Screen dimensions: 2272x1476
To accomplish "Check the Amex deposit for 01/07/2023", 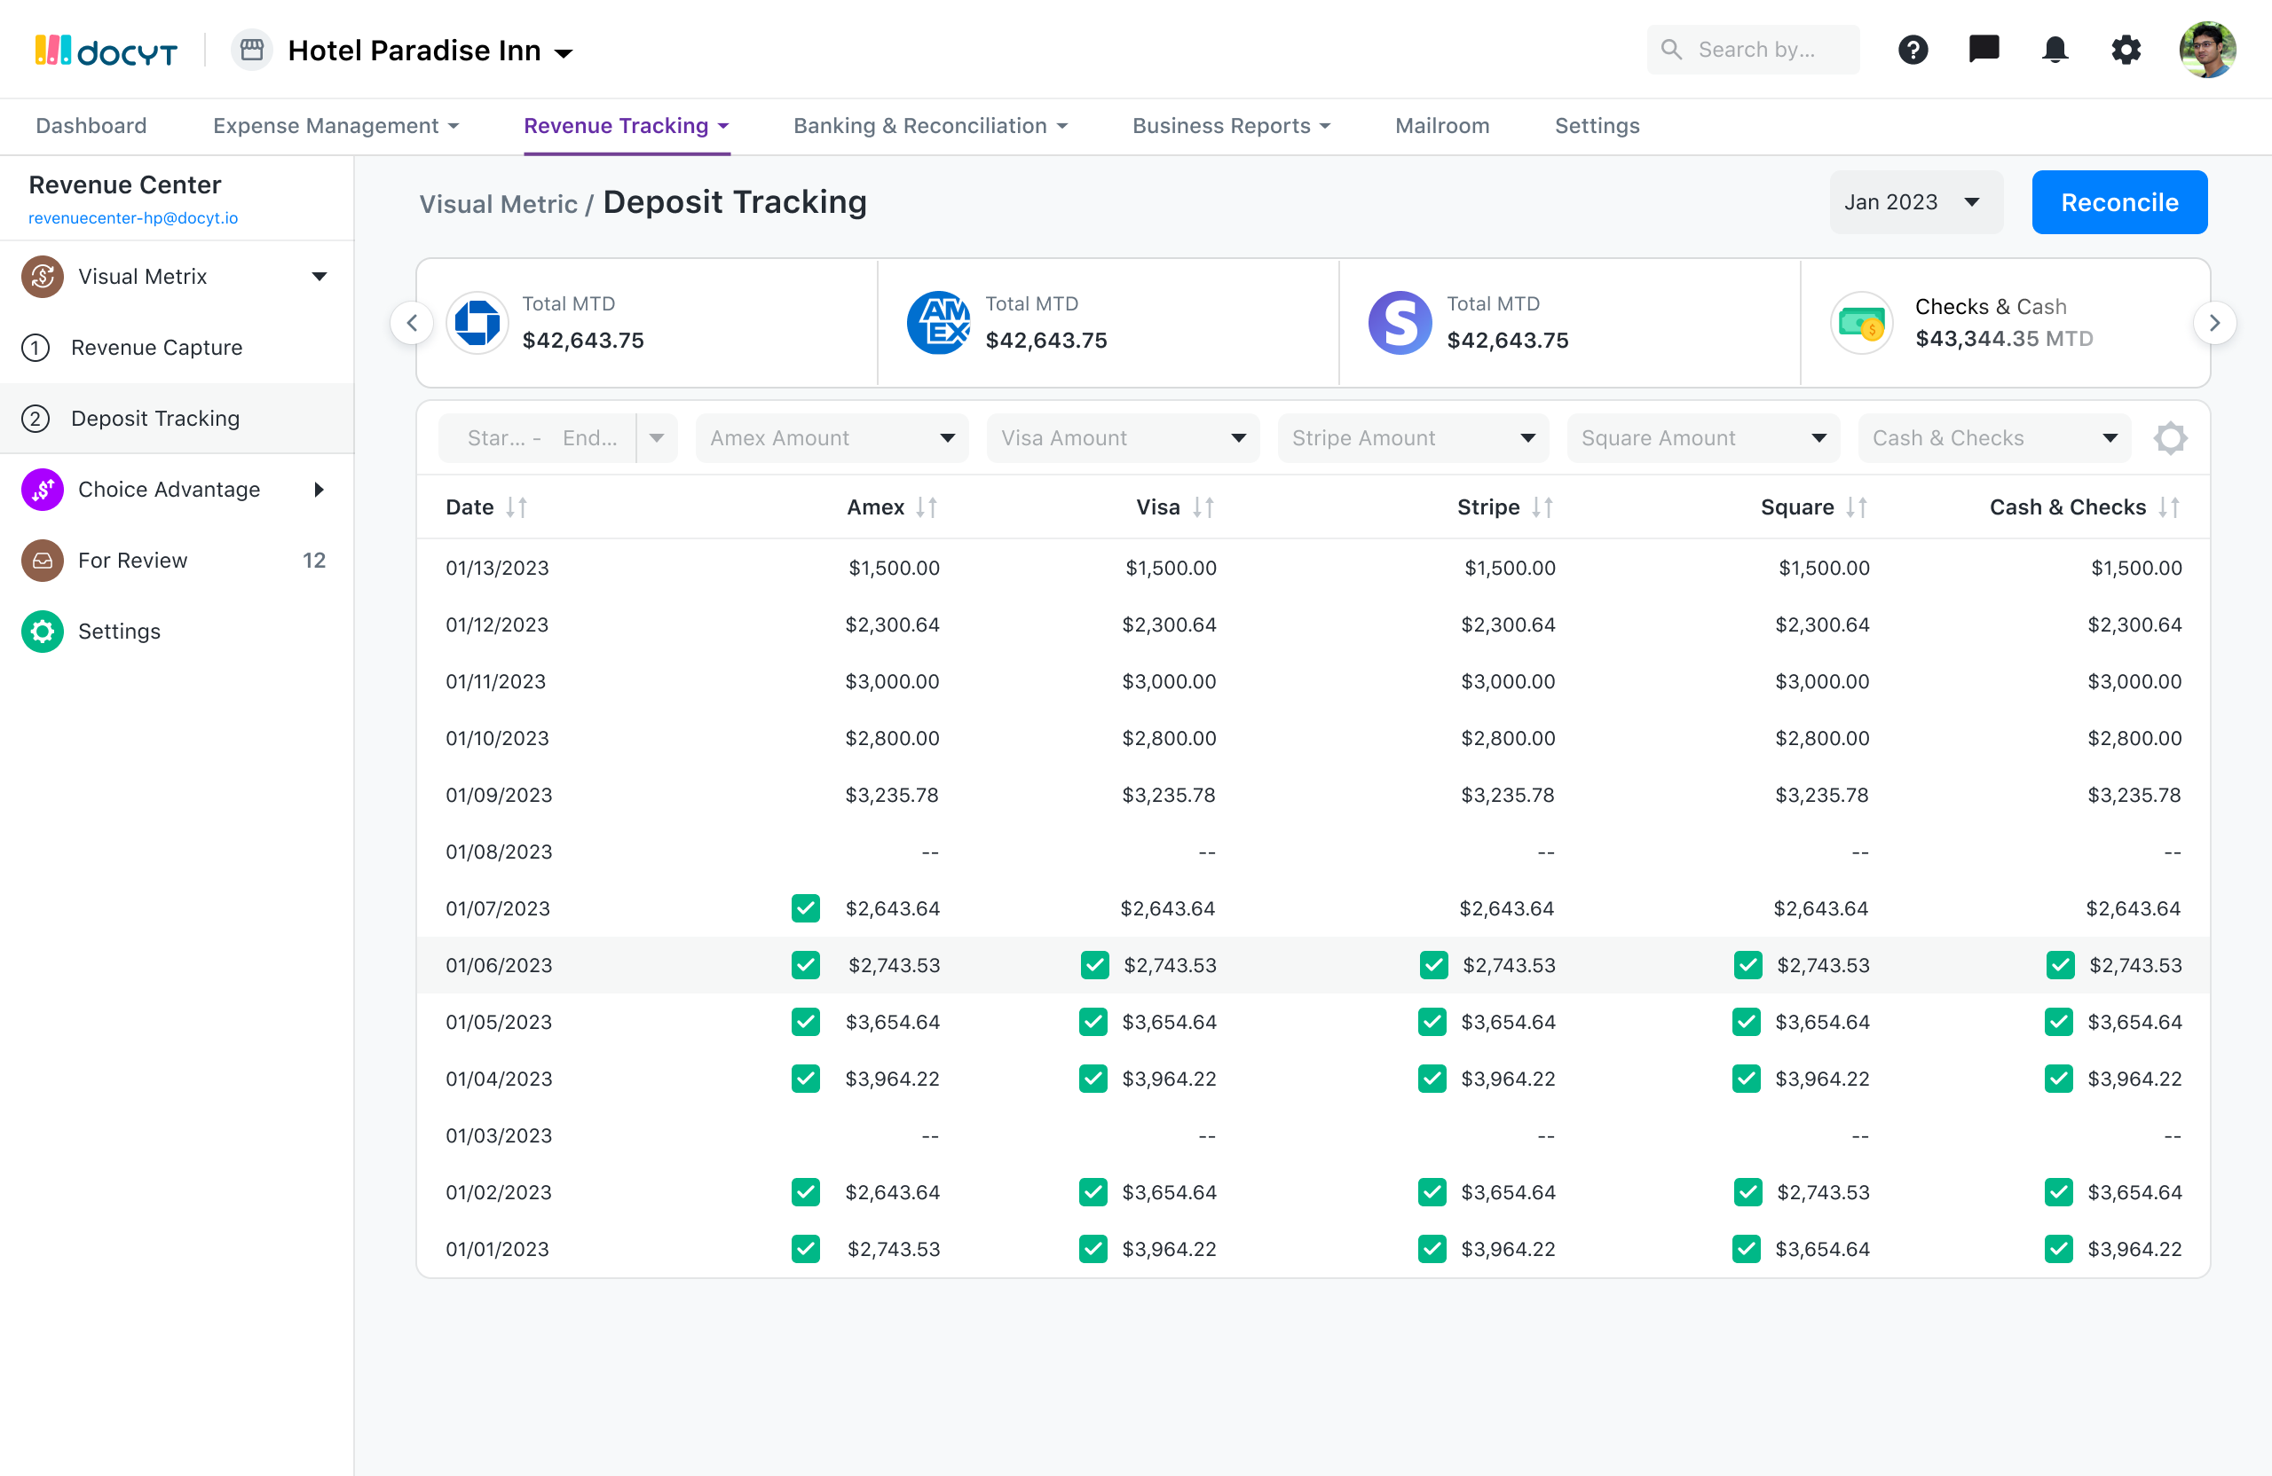I will click(805, 907).
